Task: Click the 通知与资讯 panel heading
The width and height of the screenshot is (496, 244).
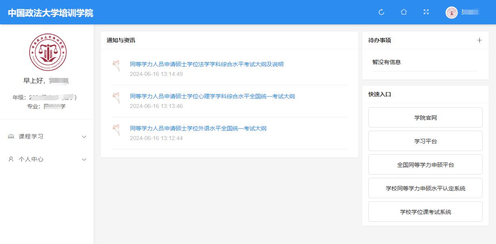Action: pos(121,40)
